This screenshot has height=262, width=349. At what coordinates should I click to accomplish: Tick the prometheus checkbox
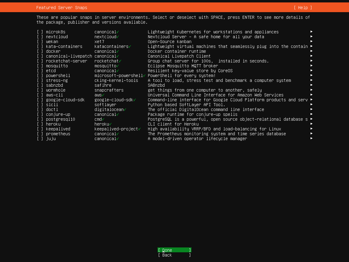click(40, 134)
